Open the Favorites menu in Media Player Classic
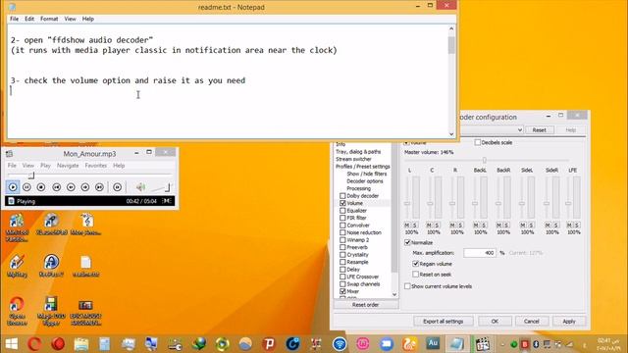 96,166
